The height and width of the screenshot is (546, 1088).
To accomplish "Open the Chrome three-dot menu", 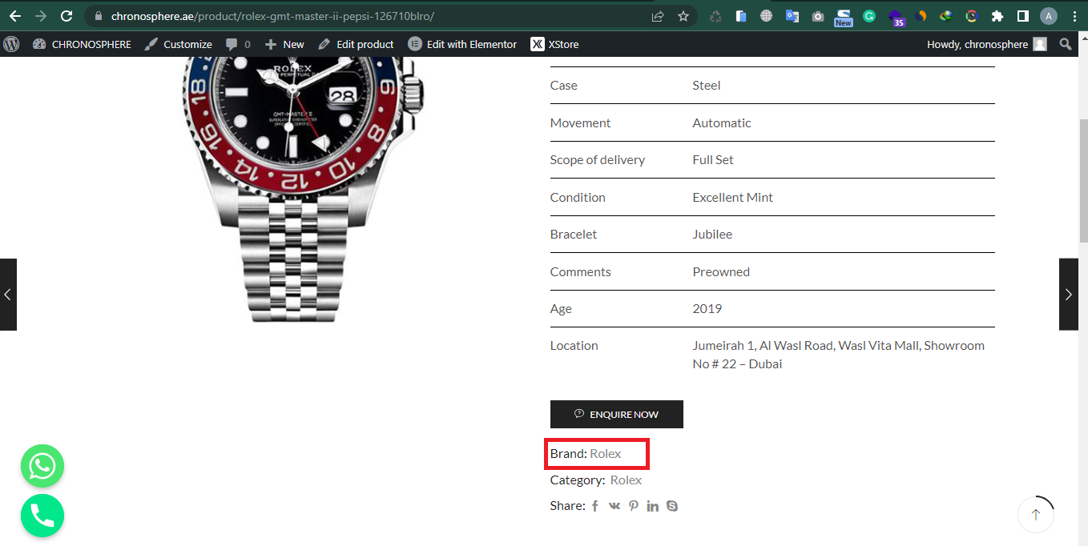I will click(x=1074, y=16).
